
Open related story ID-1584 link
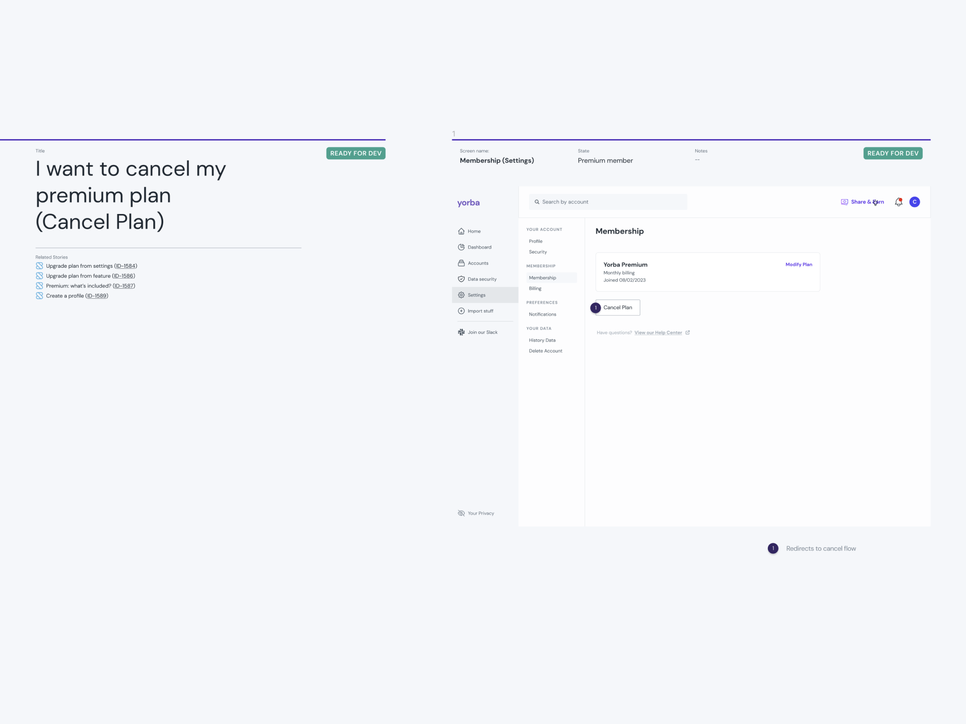[x=125, y=266]
